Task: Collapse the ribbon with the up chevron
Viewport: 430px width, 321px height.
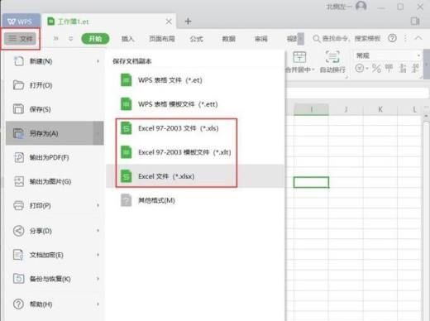Action: (418, 38)
